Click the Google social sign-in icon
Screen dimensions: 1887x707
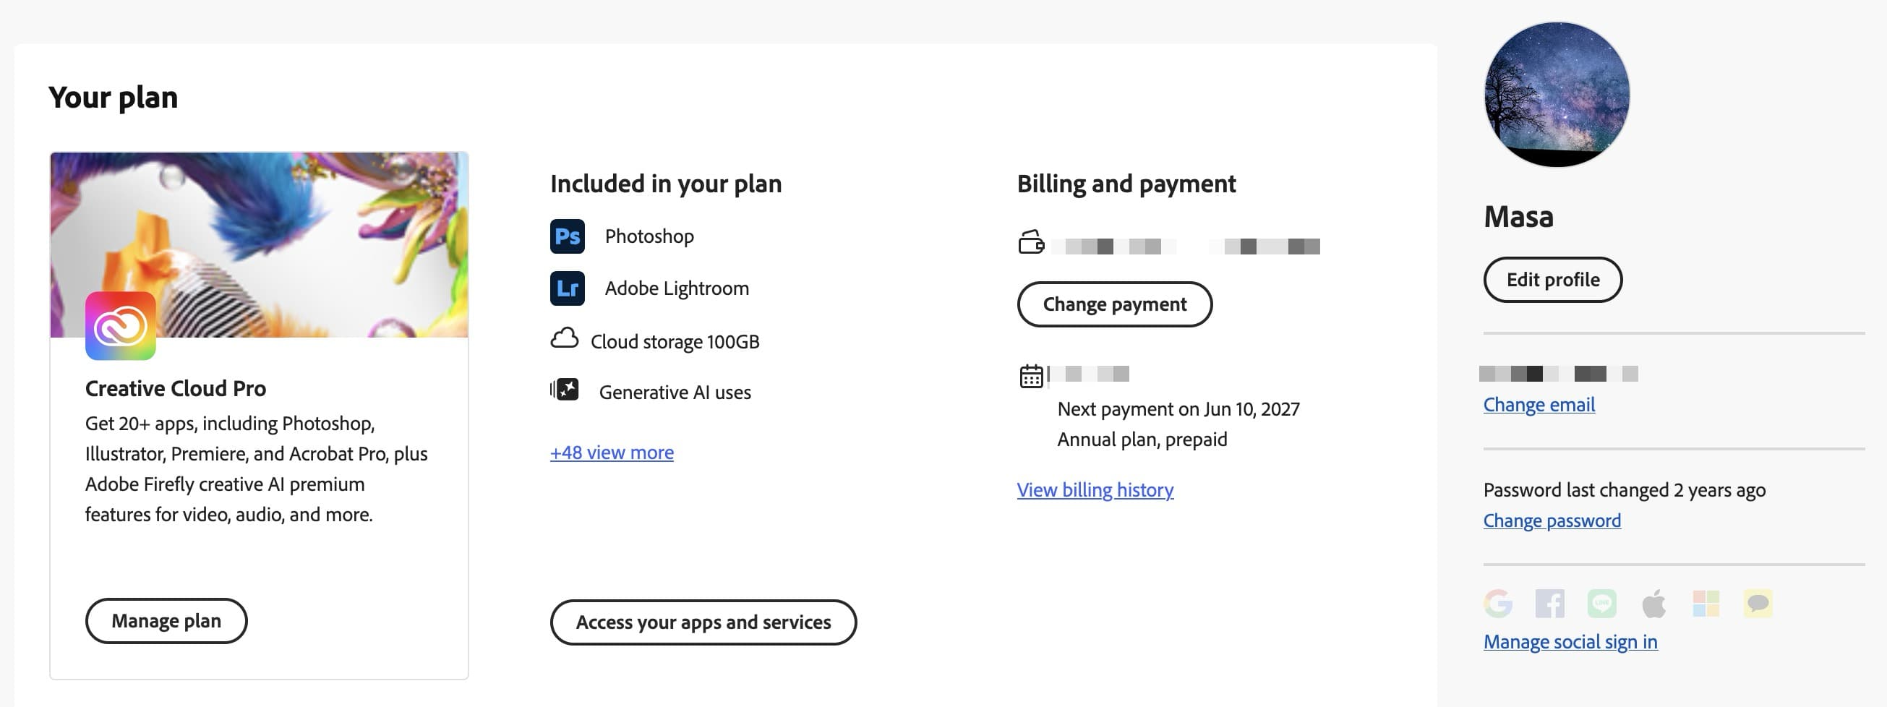point(1497,604)
